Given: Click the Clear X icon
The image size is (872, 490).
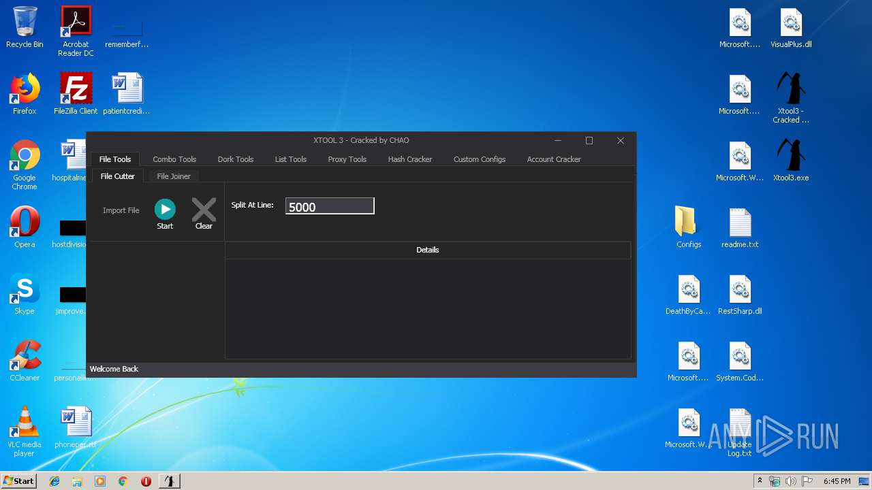Looking at the screenshot, I should [204, 209].
